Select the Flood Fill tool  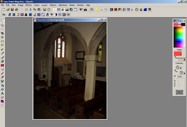tap(2, 89)
